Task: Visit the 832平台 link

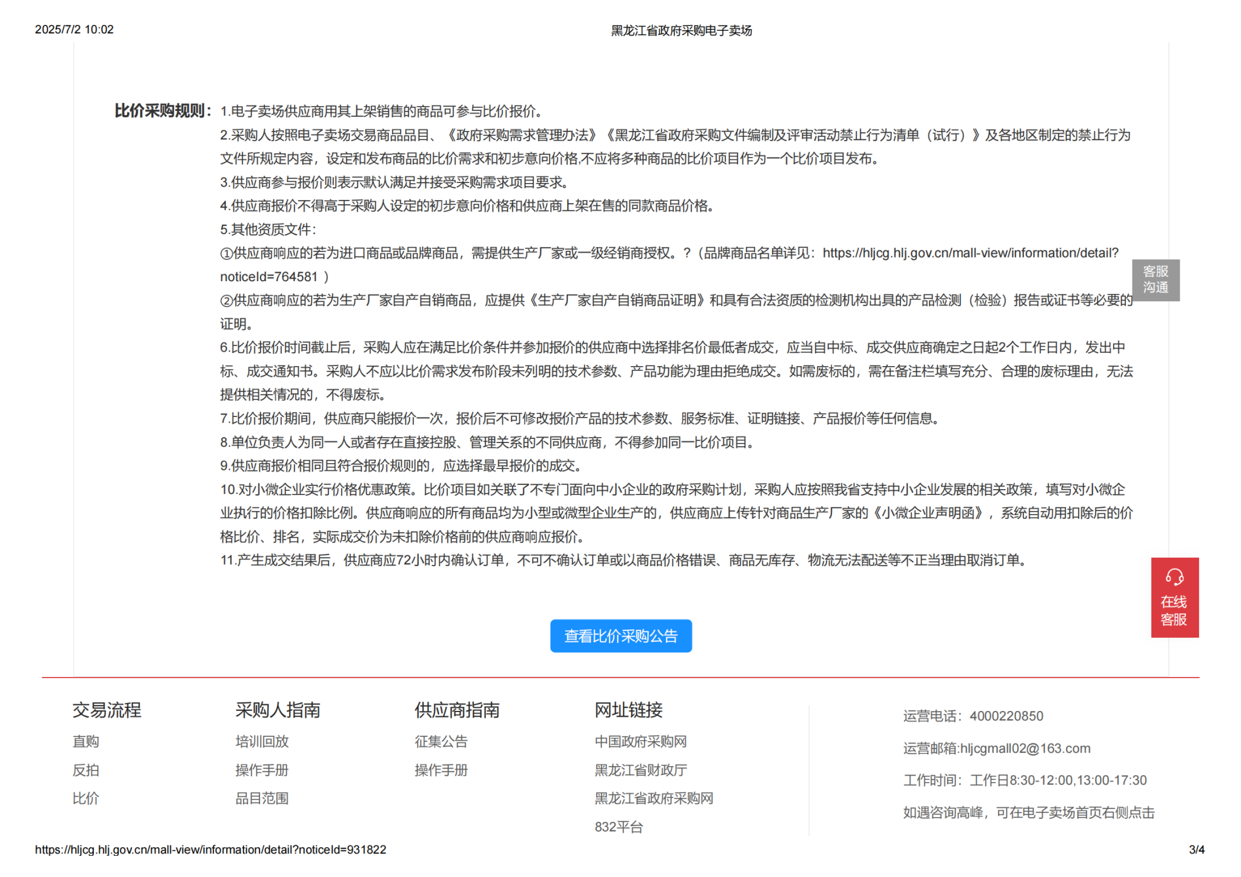Action: (618, 827)
